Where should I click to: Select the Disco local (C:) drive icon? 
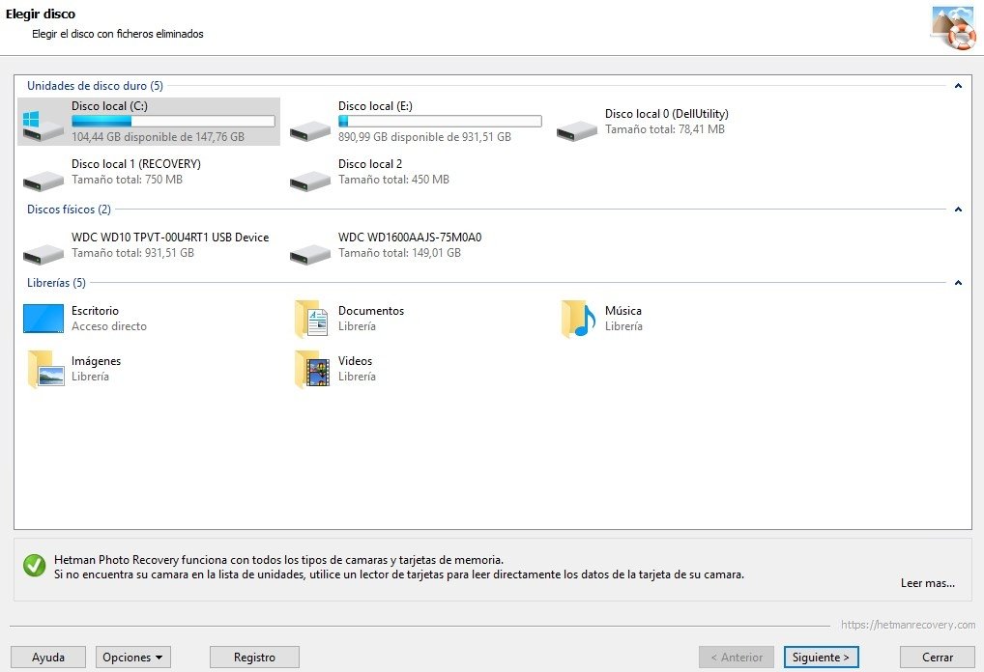(43, 126)
